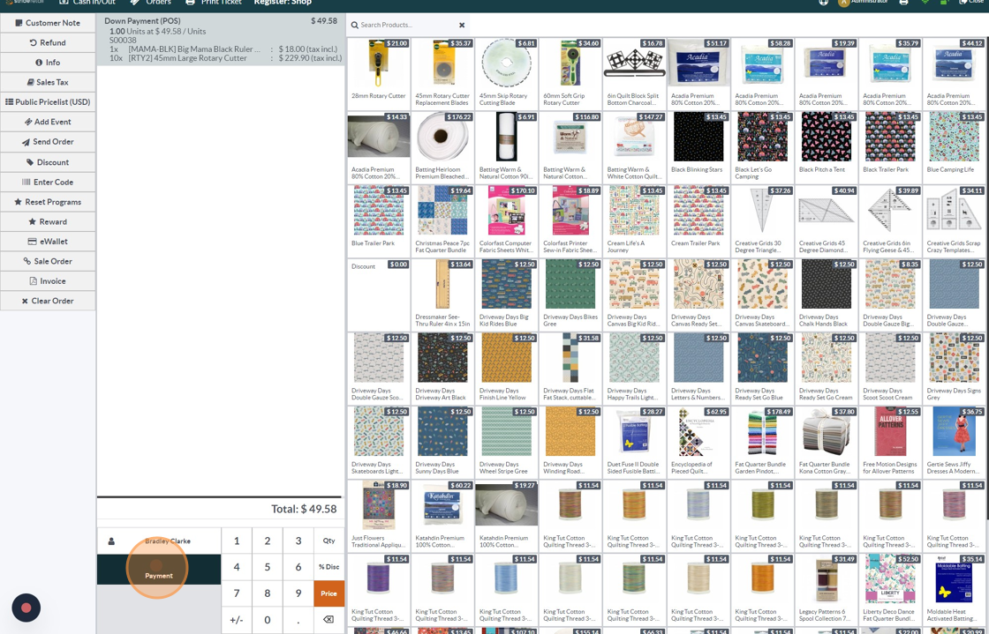Click the Refund button
This screenshot has width=989, height=634.
pyautogui.click(x=48, y=43)
